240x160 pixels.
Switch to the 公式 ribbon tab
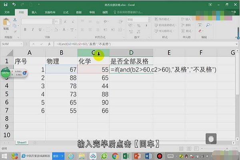[x=66, y=12]
